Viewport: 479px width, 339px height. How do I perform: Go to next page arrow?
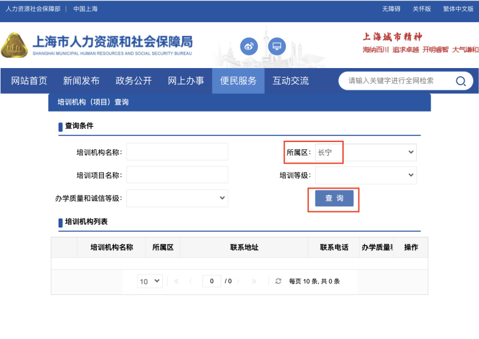tap(238, 281)
